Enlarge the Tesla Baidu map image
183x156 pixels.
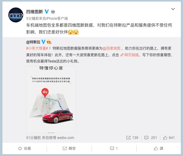pyautogui.click(x=51, y=100)
